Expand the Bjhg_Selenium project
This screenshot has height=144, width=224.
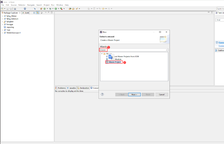pos(2,19)
